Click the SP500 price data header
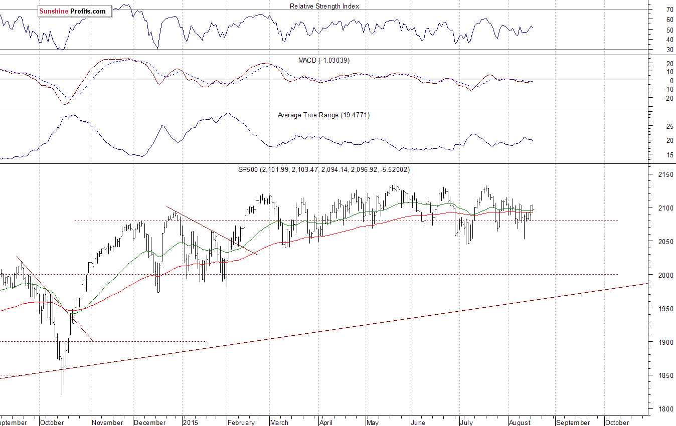Image resolution: width=676 pixels, height=426 pixels. (324, 170)
